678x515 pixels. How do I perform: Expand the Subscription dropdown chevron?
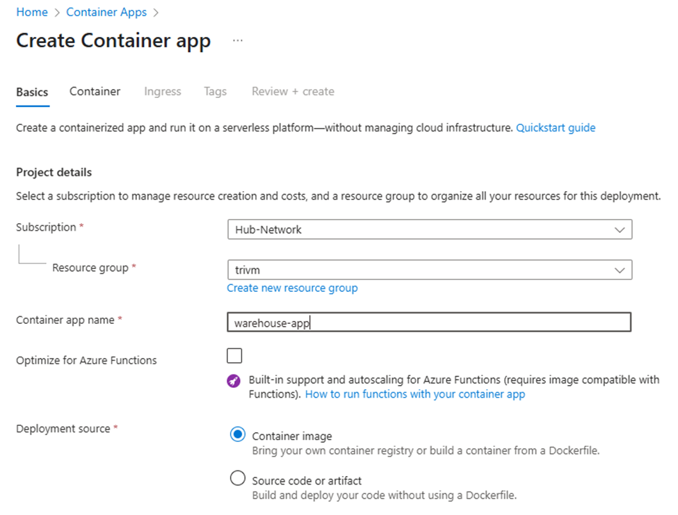620,230
